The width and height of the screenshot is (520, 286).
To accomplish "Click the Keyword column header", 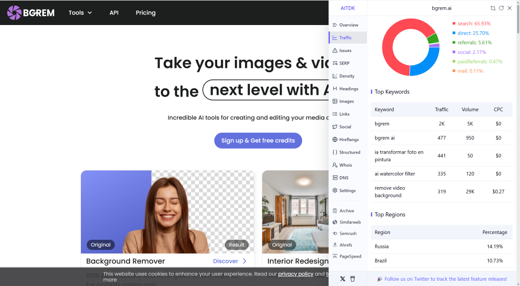I will coord(384,109).
